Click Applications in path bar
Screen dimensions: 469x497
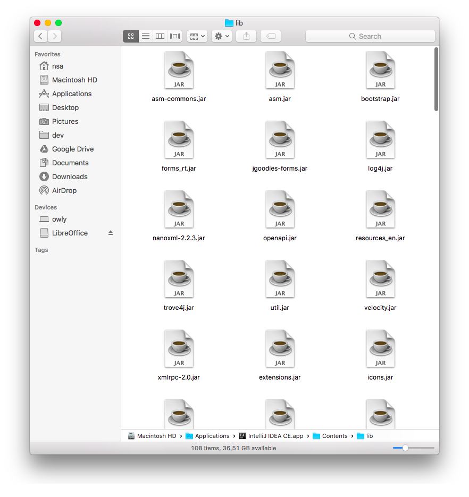pyautogui.click(x=207, y=436)
